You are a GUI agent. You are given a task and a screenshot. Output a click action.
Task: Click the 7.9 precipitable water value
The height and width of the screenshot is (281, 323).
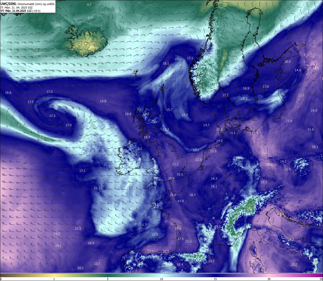[x=116, y=12]
